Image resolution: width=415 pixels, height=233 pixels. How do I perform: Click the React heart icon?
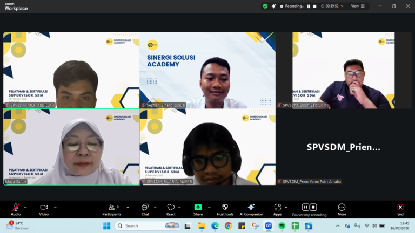pyautogui.click(x=171, y=208)
